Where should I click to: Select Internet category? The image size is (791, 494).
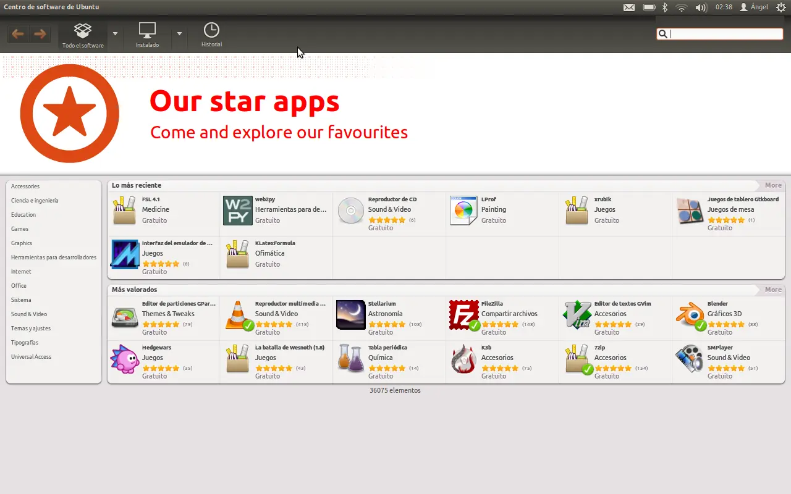tap(21, 272)
